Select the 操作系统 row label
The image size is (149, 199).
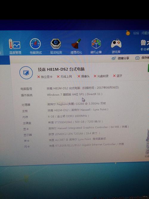tap(27, 95)
